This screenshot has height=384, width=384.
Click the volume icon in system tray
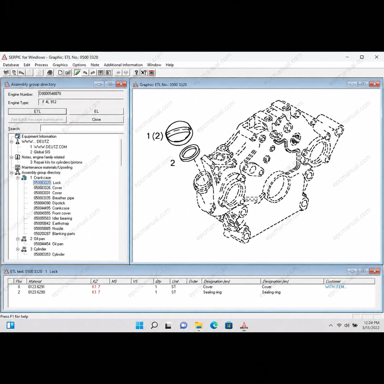(347, 326)
